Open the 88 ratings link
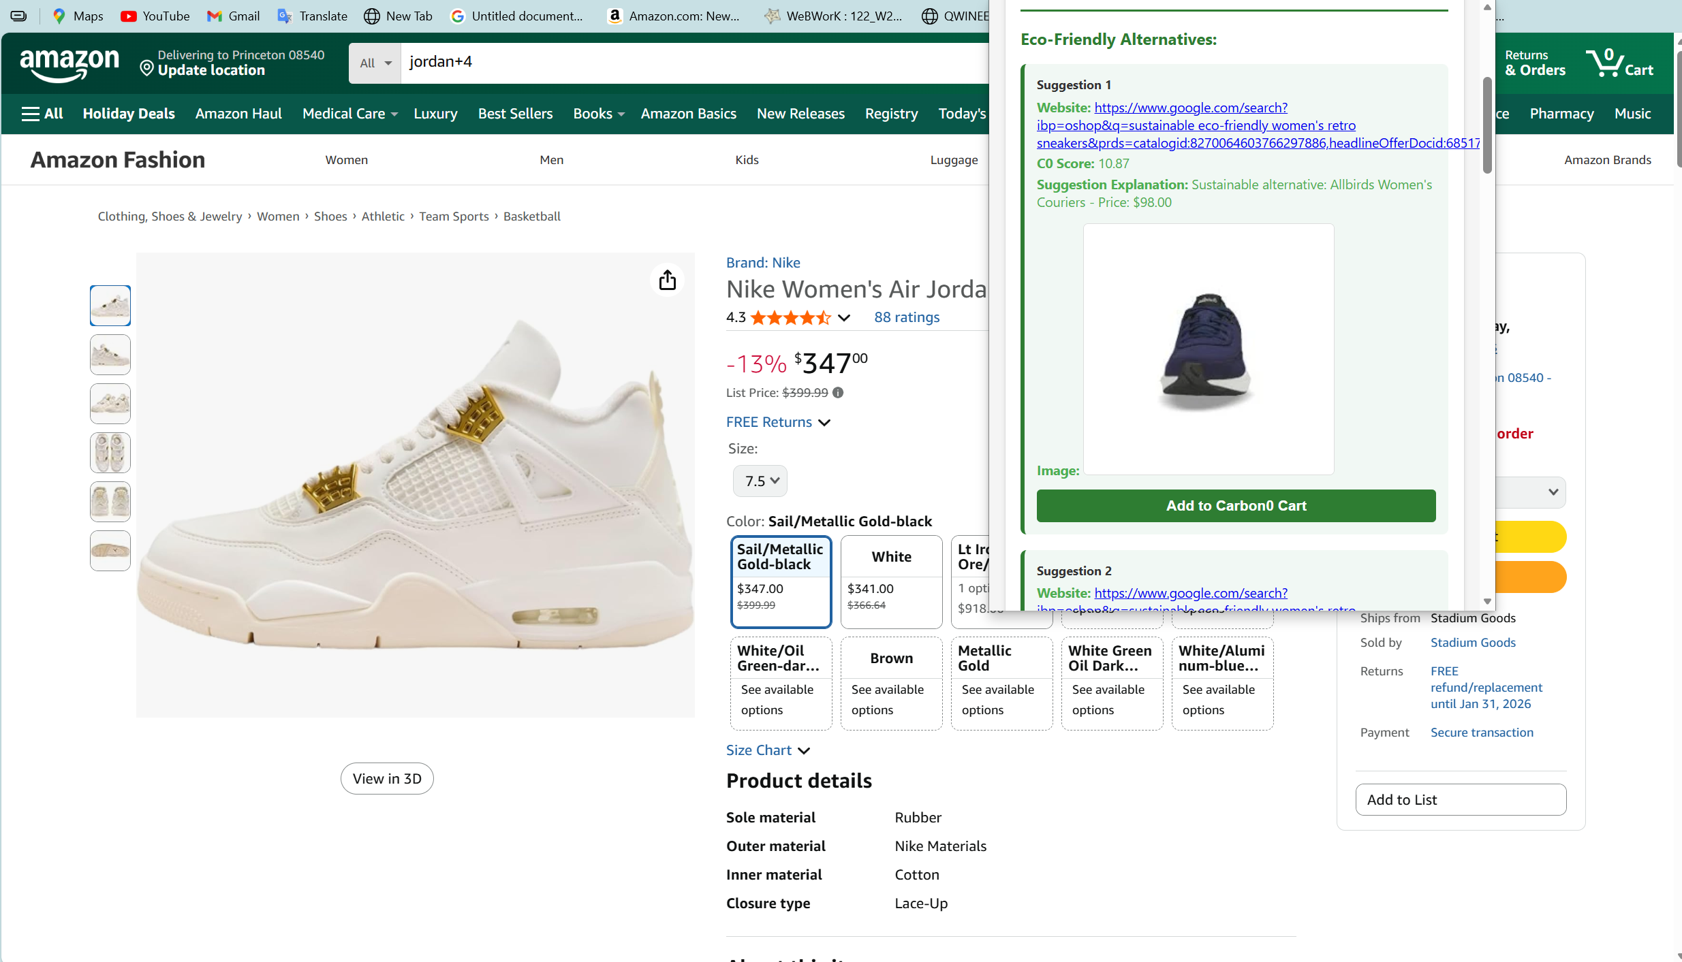Image resolution: width=1682 pixels, height=962 pixels. point(906,317)
